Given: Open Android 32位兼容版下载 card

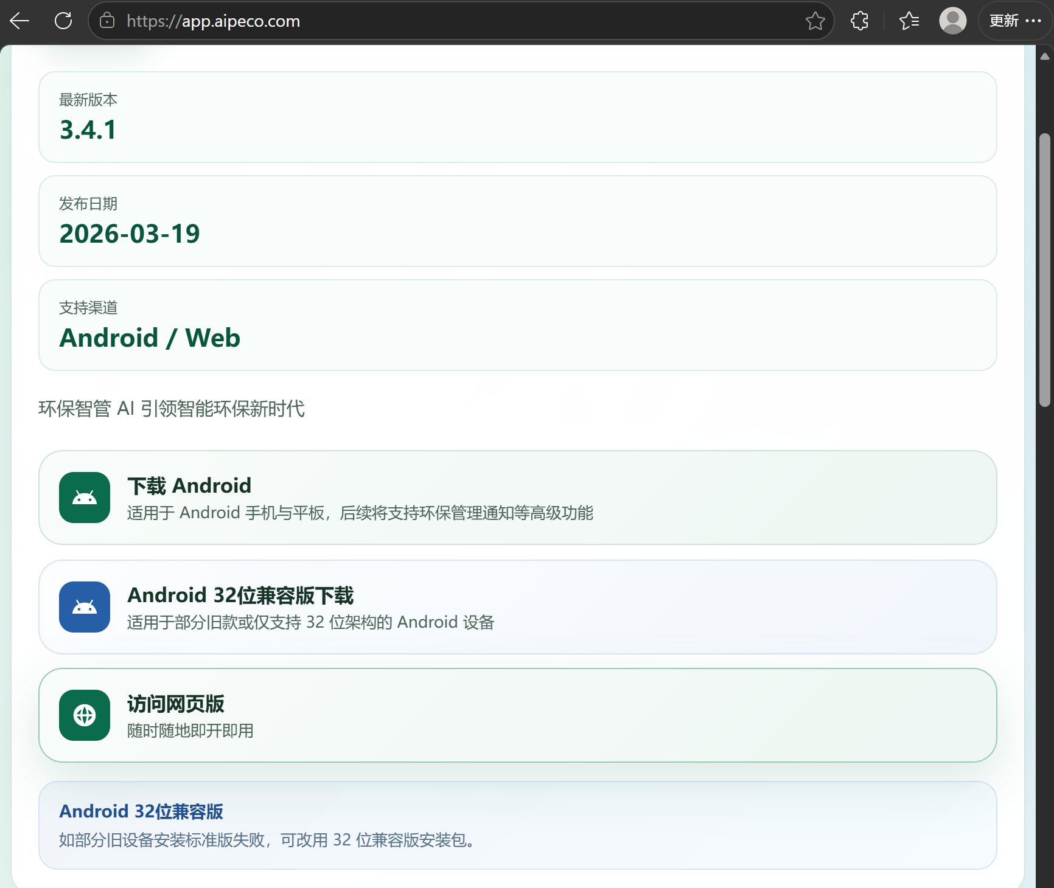Looking at the screenshot, I should 517,607.
